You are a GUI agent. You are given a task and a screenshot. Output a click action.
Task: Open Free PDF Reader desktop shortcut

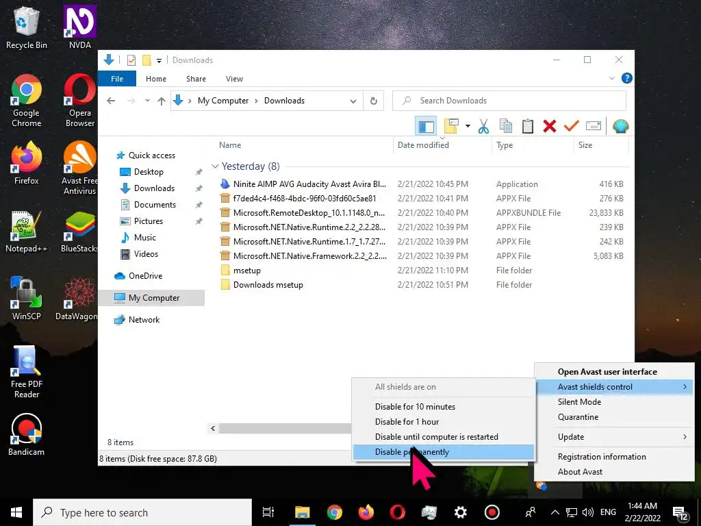[x=27, y=372]
